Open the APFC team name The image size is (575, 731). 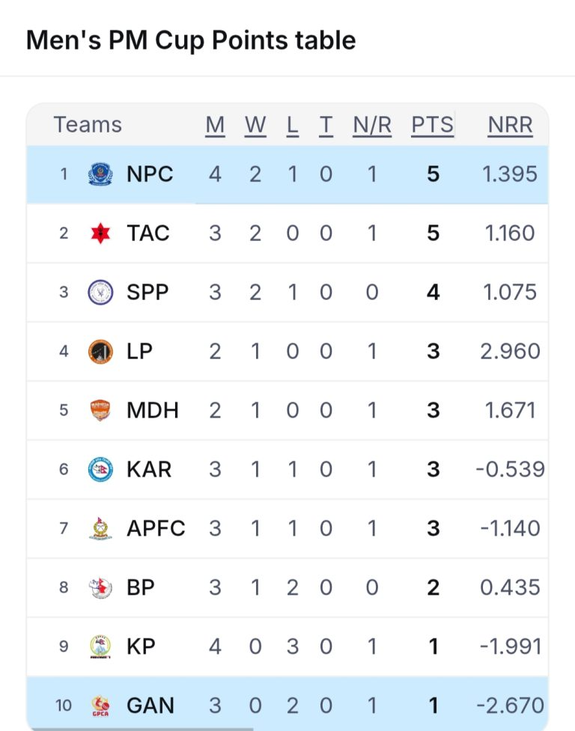[x=156, y=528]
